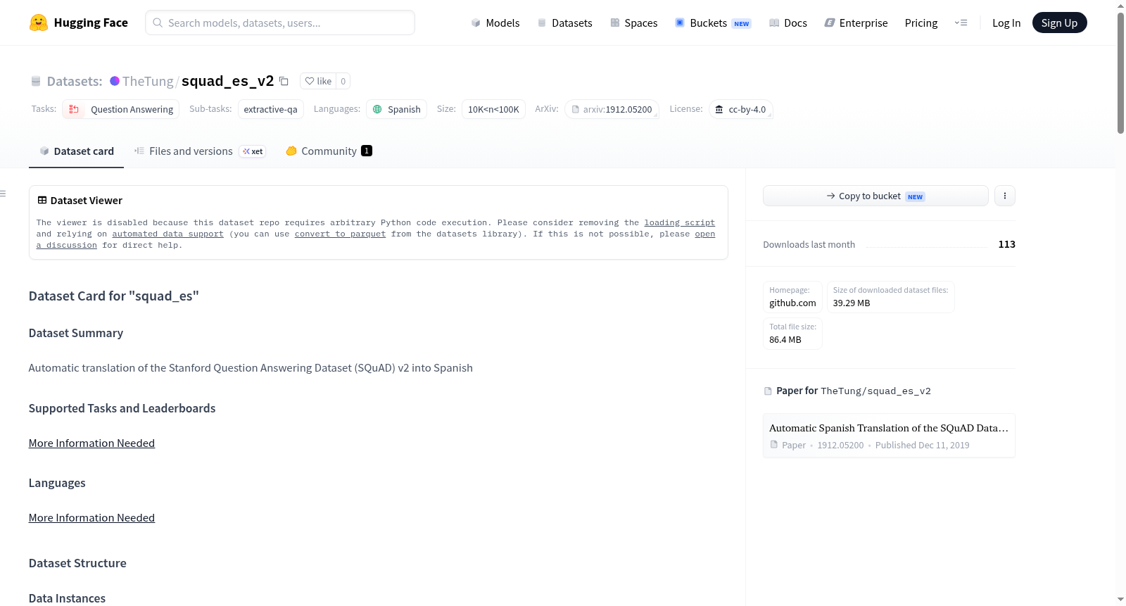This screenshot has height=606, width=1126.
Task: Click the Dataset Viewer table icon
Action: pyautogui.click(x=42, y=201)
